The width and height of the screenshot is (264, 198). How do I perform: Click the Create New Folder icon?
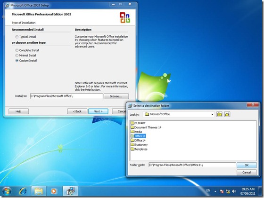pyautogui.click(x=227, y=114)
